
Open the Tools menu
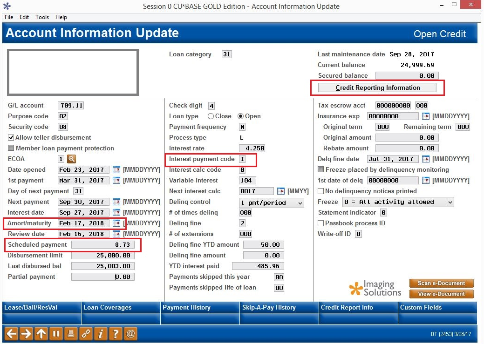click(x=42, y=17)
